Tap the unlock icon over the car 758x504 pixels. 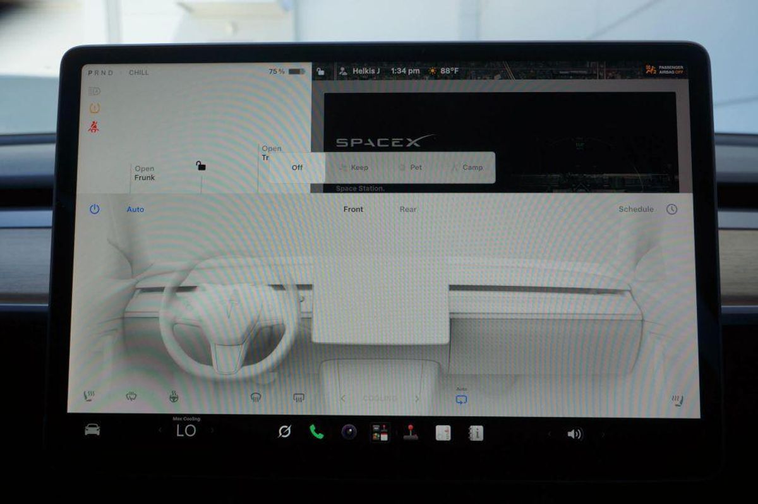(x=201, y=166)
